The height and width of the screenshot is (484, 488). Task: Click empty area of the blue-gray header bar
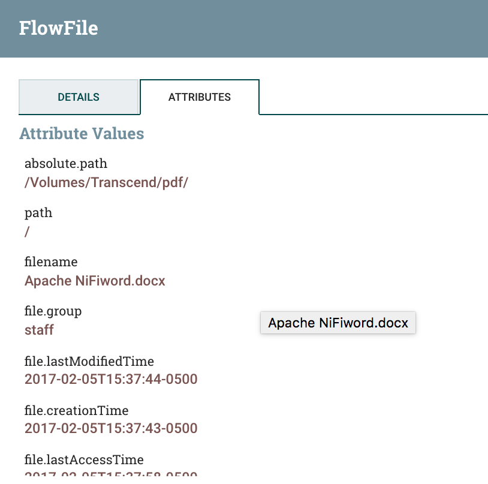point(300,28)
